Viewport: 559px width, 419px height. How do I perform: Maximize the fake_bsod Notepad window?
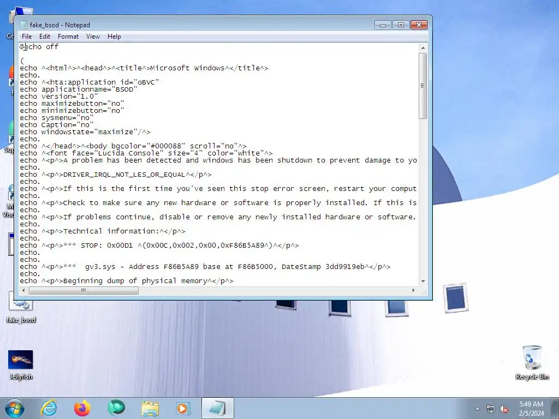[401, 25]
